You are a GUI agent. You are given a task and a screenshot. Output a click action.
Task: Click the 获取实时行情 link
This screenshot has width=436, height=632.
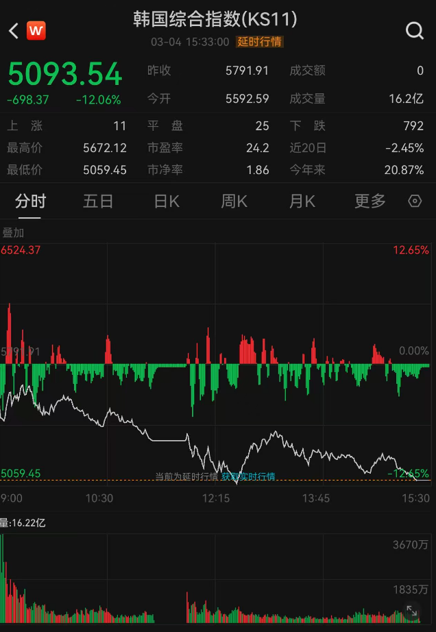point(247,476)
